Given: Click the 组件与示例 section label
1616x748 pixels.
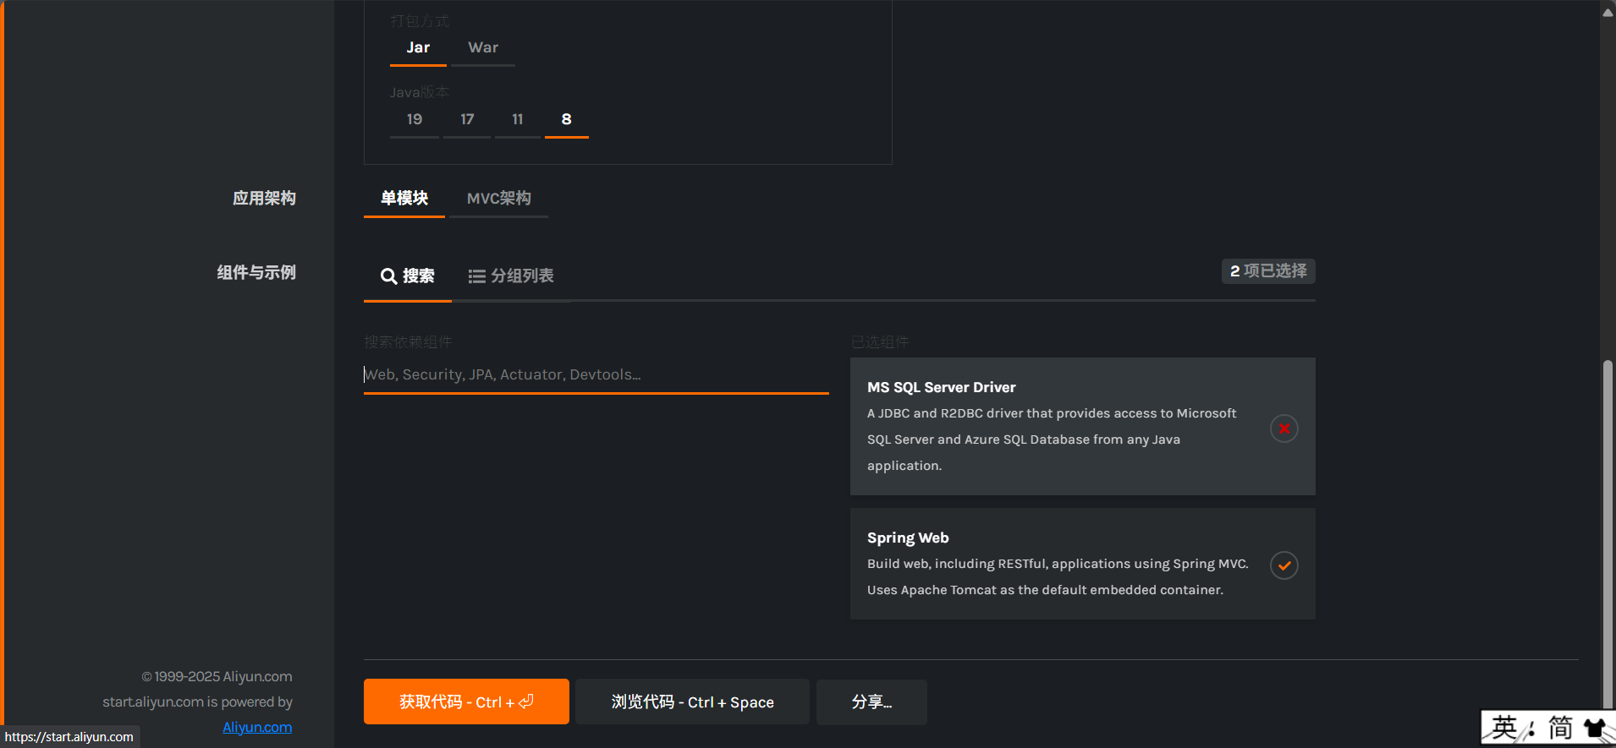Looking at the screenshot, I should (256, 273).
